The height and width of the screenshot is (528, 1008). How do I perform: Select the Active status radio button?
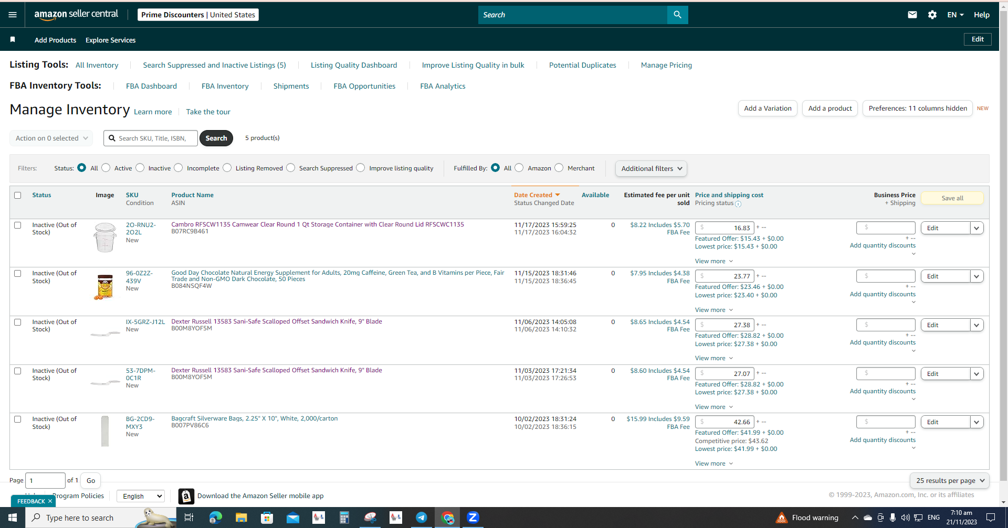pyautogui.click(x=106, y=168)
